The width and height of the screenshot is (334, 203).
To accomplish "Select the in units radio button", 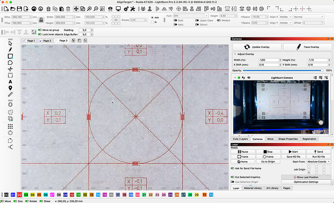I will tap(152, 22).
